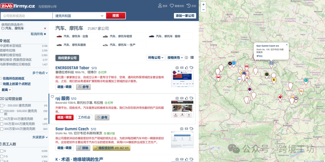325x162 pixels.
Task: Click the red 调查/调查 button for rpj 服务
Action: [64, 117]
